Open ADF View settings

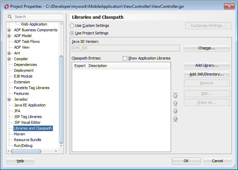click(22, 47)
